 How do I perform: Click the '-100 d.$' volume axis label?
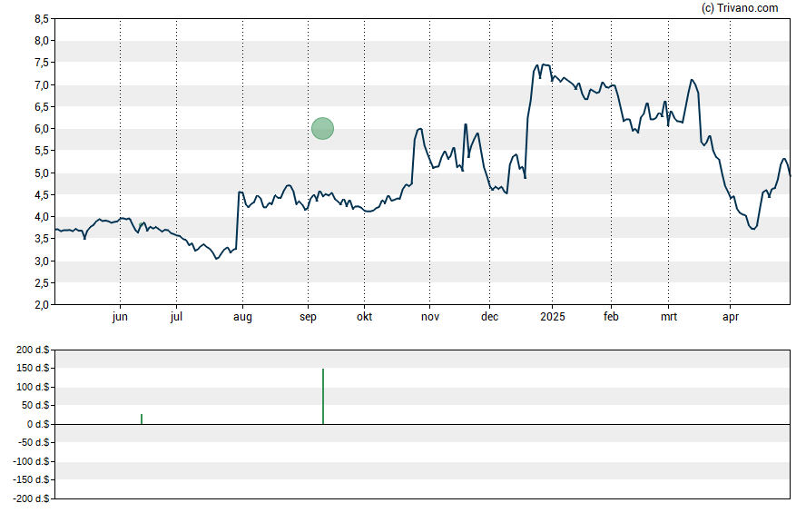click(32, 461)
